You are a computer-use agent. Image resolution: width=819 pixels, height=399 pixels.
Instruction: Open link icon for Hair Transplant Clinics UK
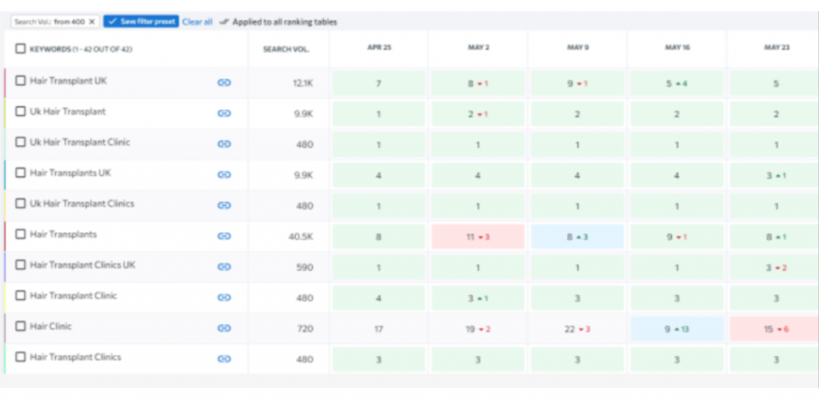(x=224, y=266)
